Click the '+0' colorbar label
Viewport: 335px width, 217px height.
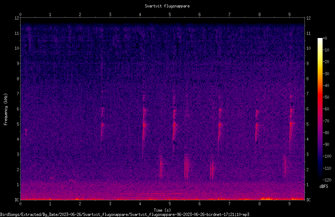coord(325,38)
